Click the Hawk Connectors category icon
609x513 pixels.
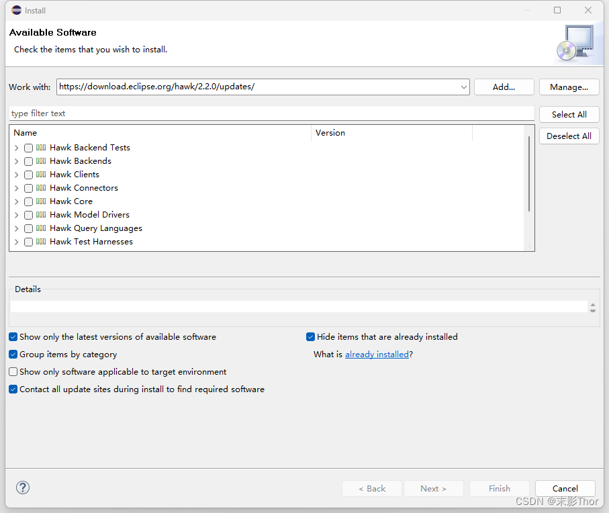point(41,188)
